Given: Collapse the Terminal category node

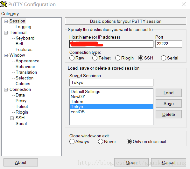Looking at the screenshot, I should pos(6,33).
